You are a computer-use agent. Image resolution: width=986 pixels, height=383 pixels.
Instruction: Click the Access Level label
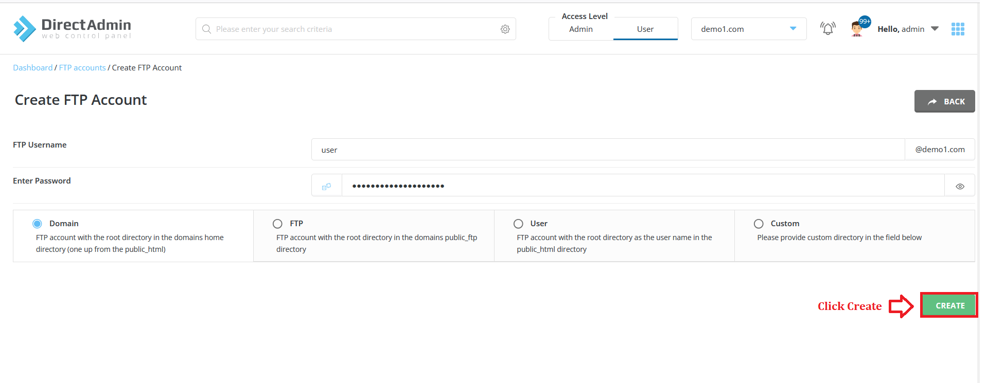pyautogui.click(x=585, y=16)
